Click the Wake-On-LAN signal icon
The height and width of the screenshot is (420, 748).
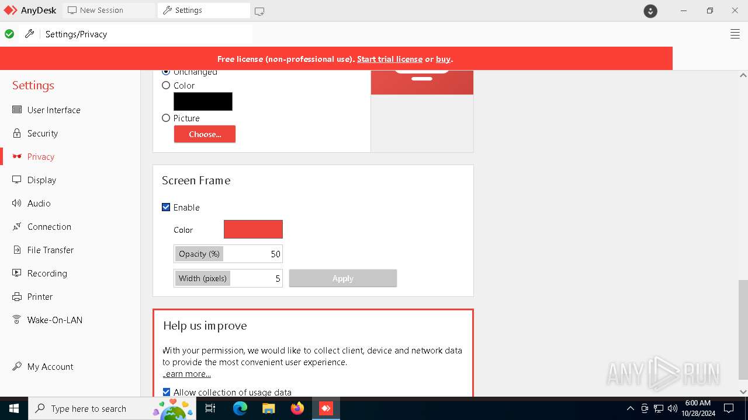17,320
